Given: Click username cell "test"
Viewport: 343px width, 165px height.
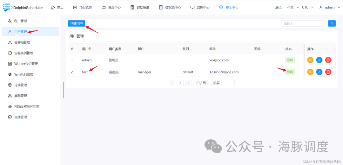Looking at the screenshot, I should tap(85, 72).
